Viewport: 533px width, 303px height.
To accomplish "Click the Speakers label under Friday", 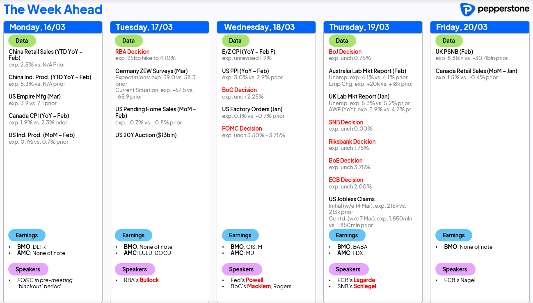I will [x=455, y=269].
